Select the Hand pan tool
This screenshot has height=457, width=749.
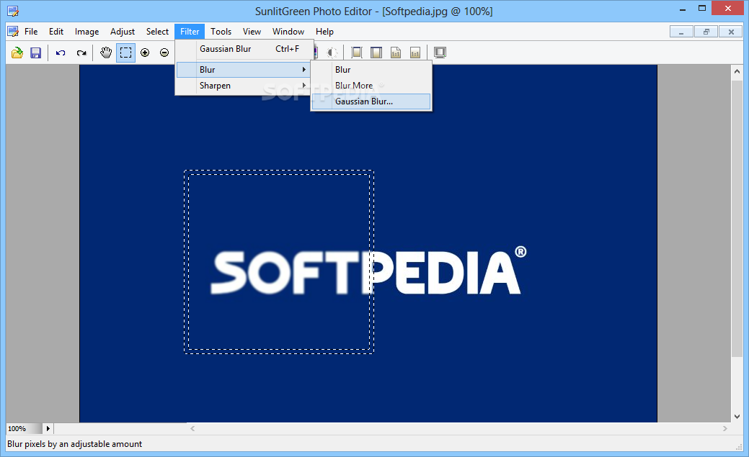[106, 53]
